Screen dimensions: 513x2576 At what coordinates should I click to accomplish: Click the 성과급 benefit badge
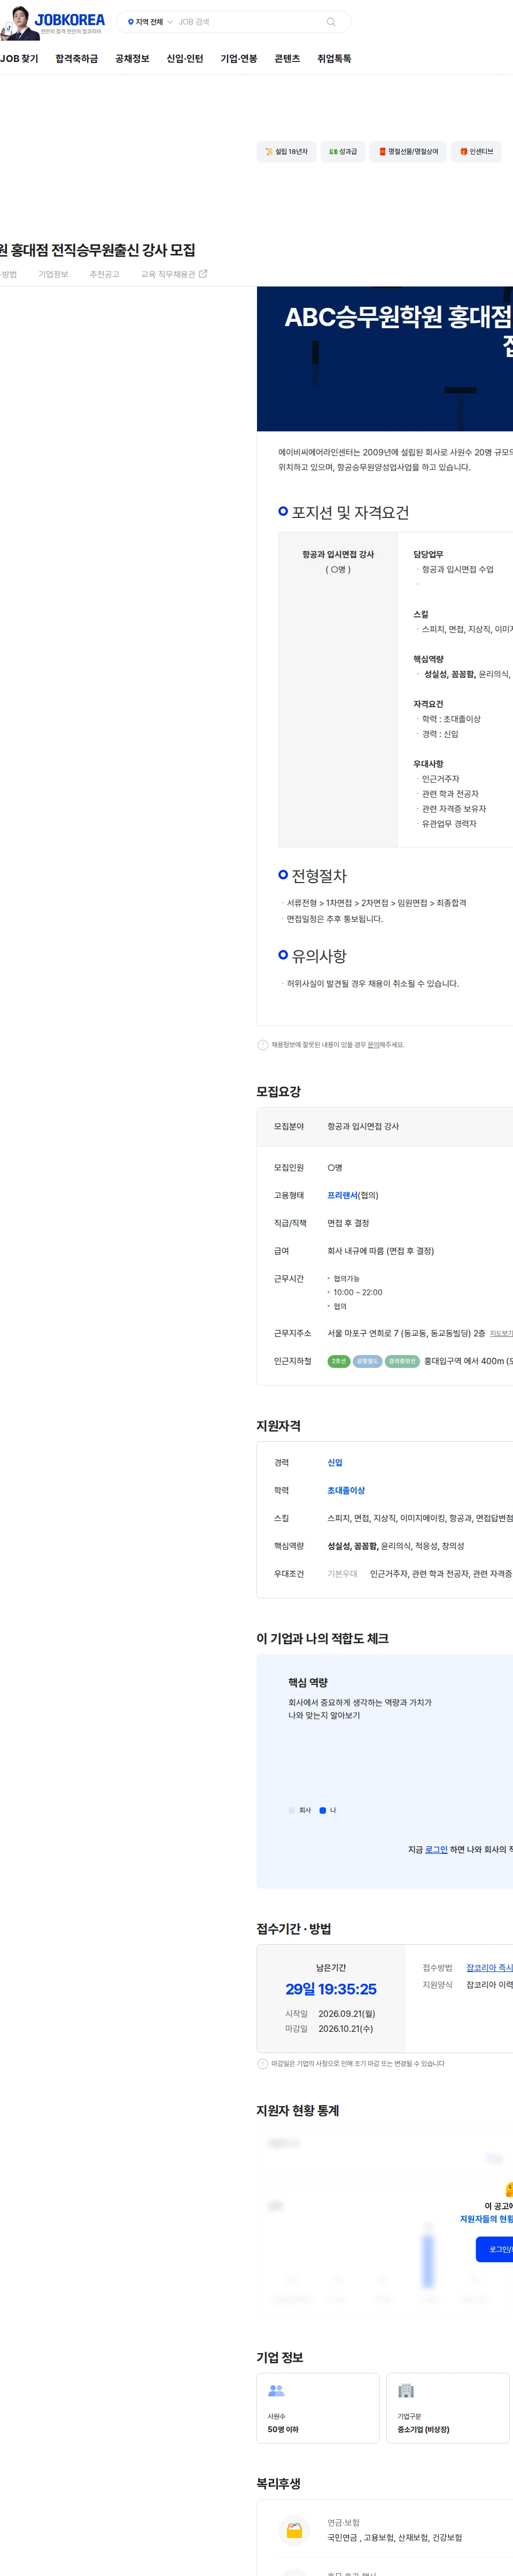[x=343, y=152]
